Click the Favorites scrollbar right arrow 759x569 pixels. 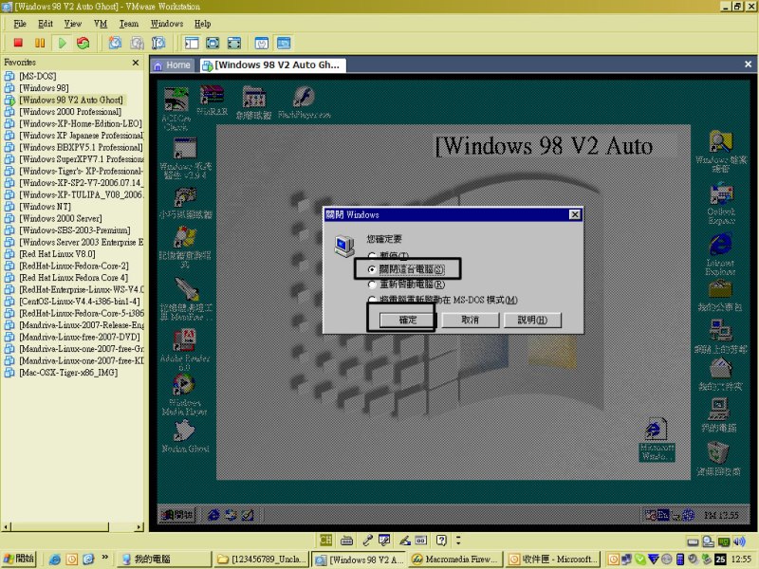click(x=139, y=526)
